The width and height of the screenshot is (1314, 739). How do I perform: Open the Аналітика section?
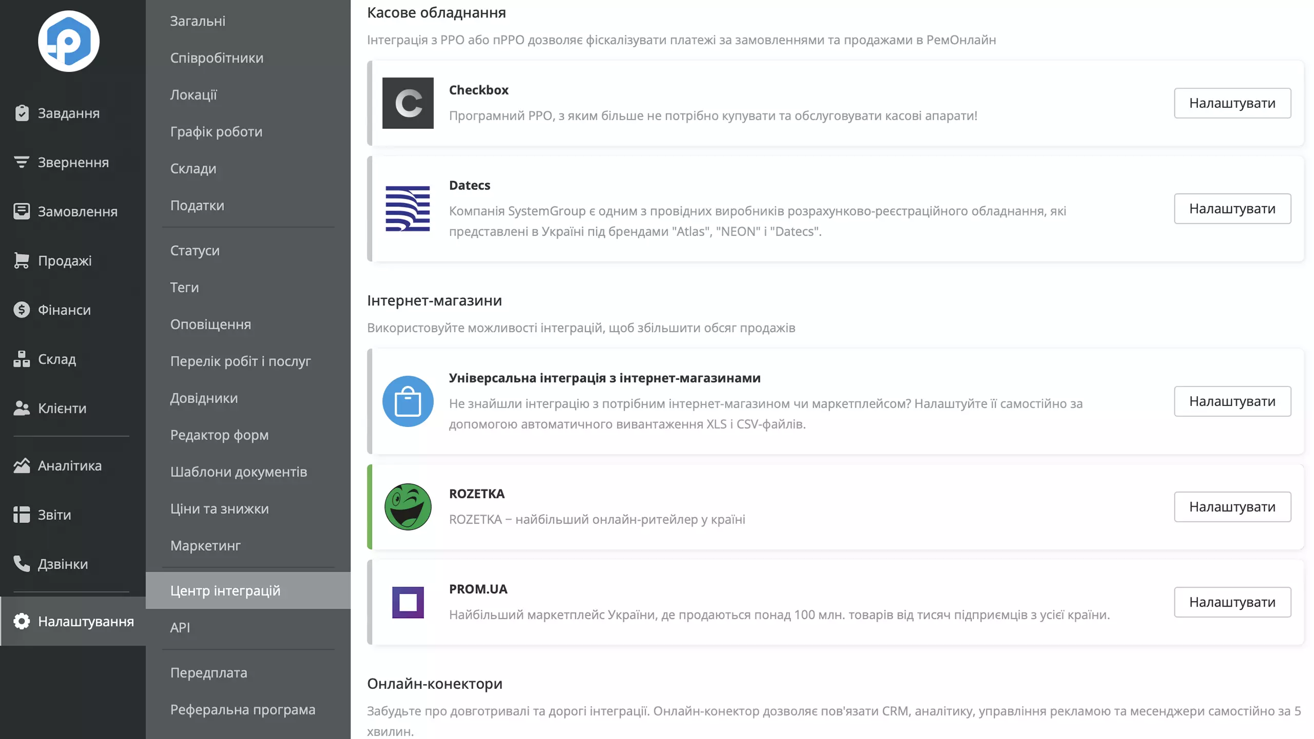click(x=73, y=465)
